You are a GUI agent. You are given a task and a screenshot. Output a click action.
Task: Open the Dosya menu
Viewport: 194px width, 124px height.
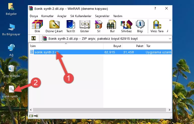pos(34,16)
